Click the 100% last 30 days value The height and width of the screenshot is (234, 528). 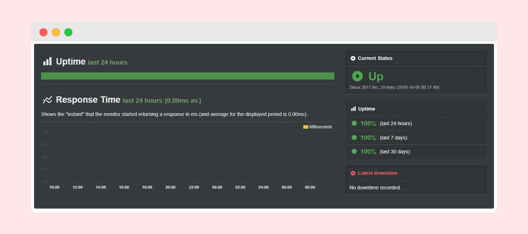(368, 151)
